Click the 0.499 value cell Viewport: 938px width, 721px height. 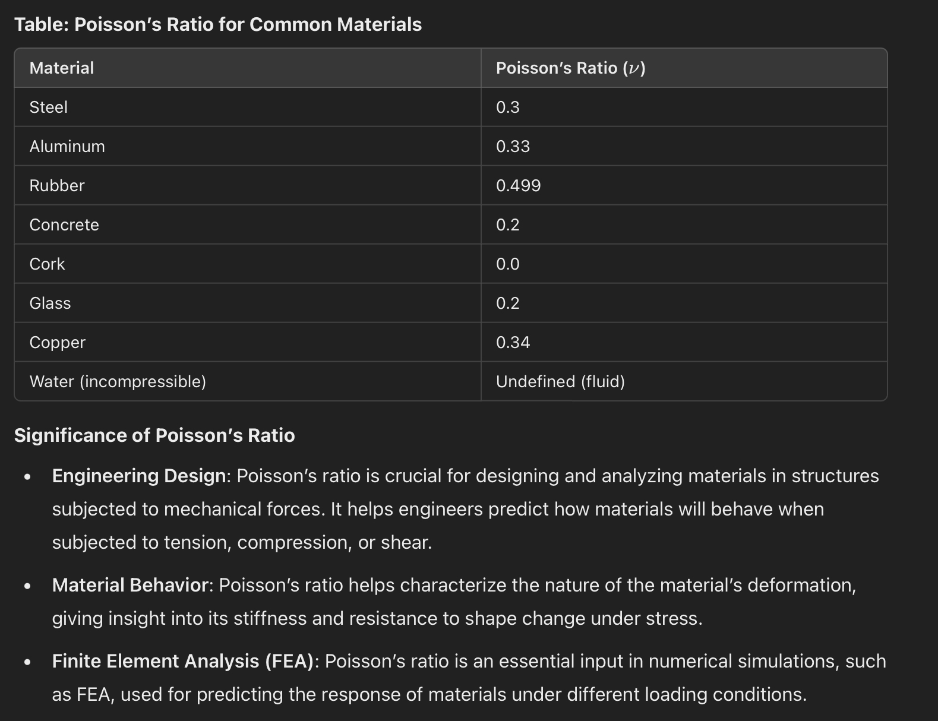click(518, 186)
